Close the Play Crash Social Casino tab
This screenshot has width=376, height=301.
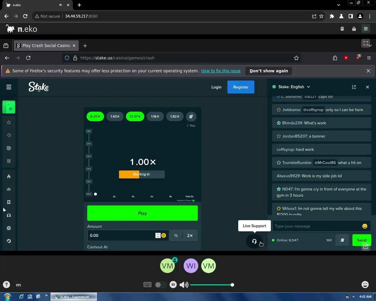[74, 46]
